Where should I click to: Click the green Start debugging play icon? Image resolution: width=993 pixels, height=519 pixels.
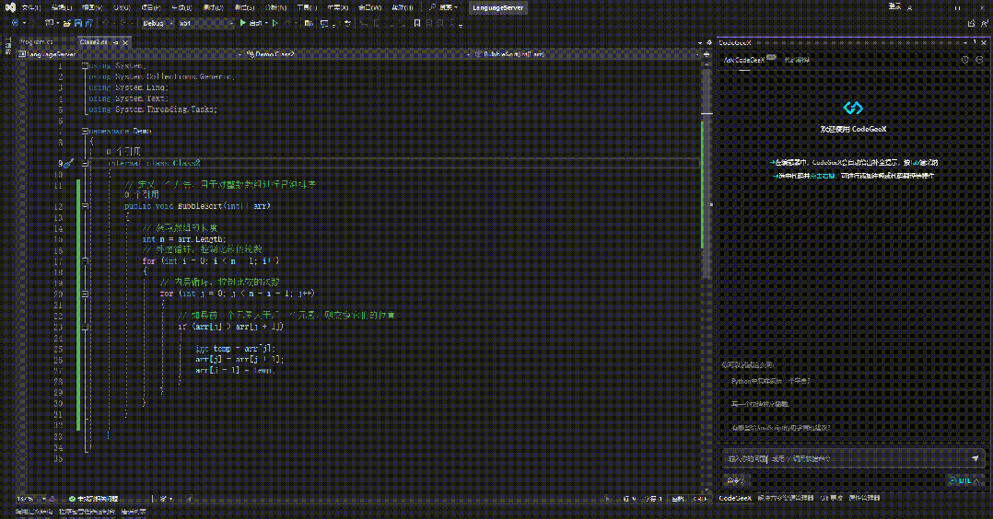click(242, 23)
